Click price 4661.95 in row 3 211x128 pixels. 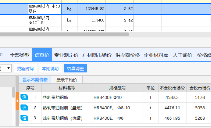point(172,118)
